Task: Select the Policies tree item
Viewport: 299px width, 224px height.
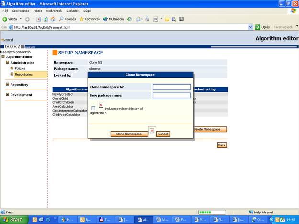Action: 20,68
